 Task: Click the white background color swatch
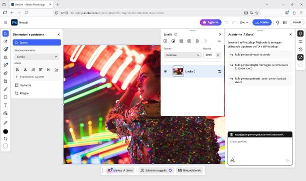(6, 146)
